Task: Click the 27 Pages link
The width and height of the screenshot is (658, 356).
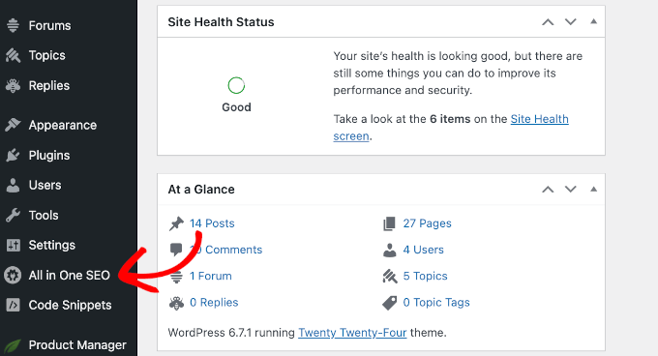Action: tap(427, 223)
